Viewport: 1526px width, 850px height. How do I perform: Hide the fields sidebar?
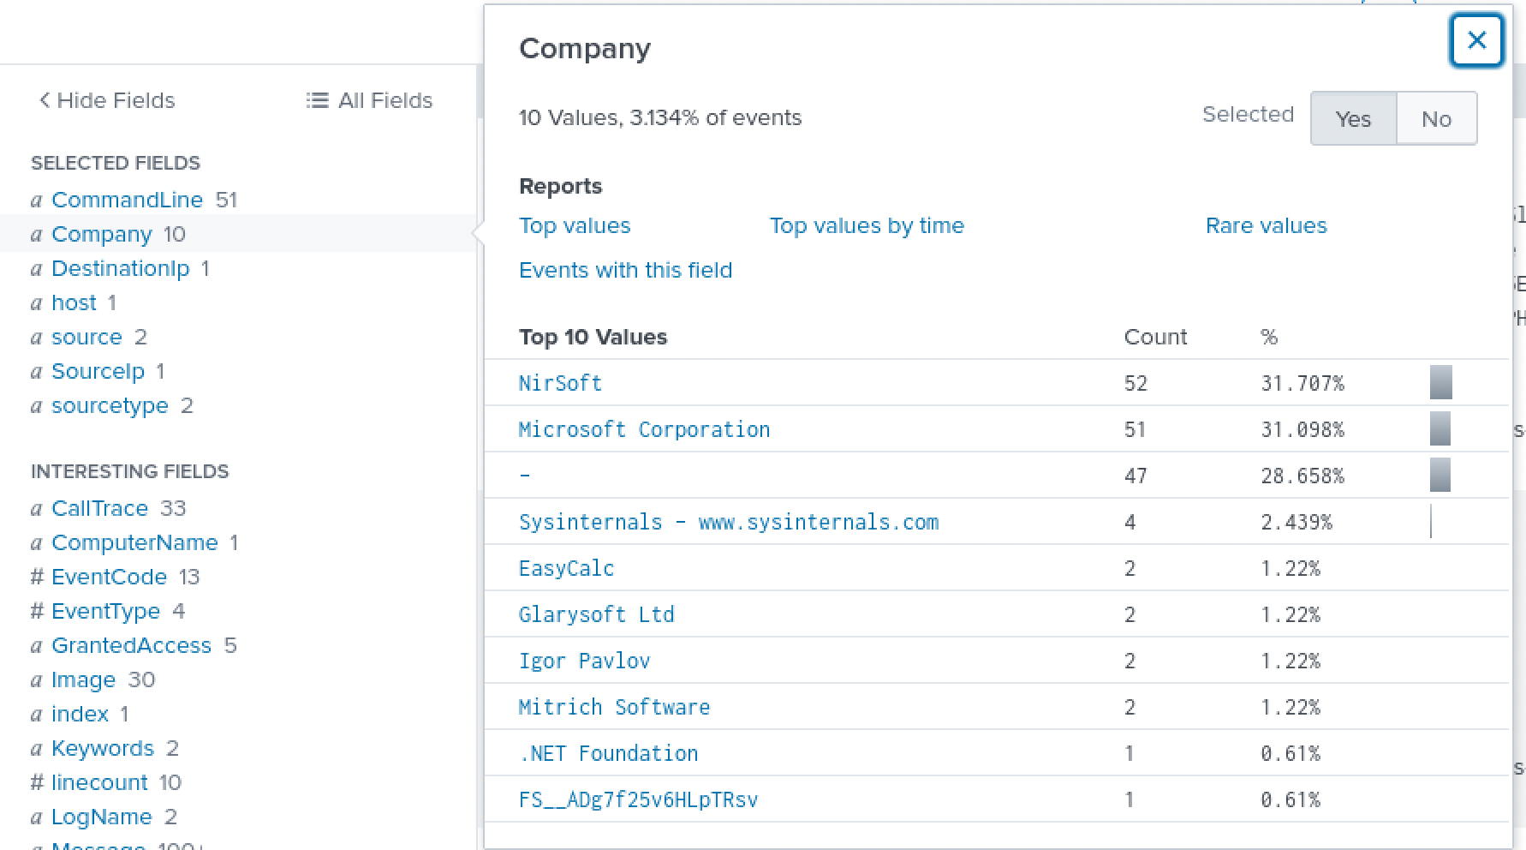(x=106, y=100)
